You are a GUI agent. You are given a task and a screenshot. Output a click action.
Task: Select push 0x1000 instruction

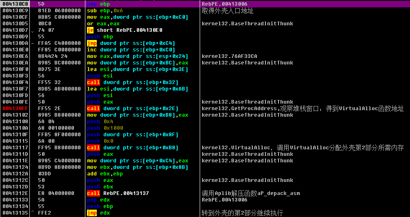105,128
